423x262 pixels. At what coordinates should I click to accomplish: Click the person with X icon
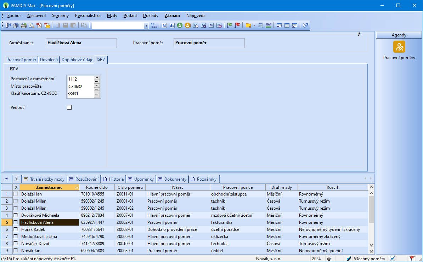point(172,25)
